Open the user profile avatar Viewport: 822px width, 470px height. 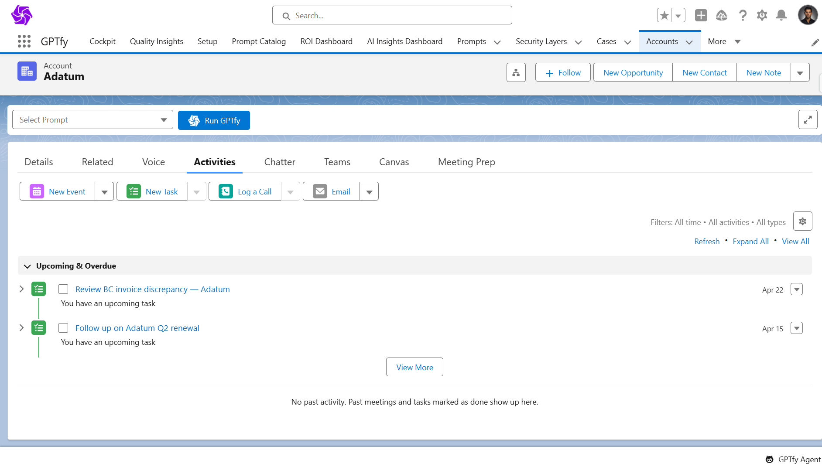[808, 15]
